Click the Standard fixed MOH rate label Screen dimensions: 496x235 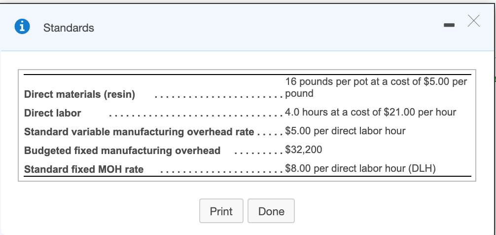point(84,169)
